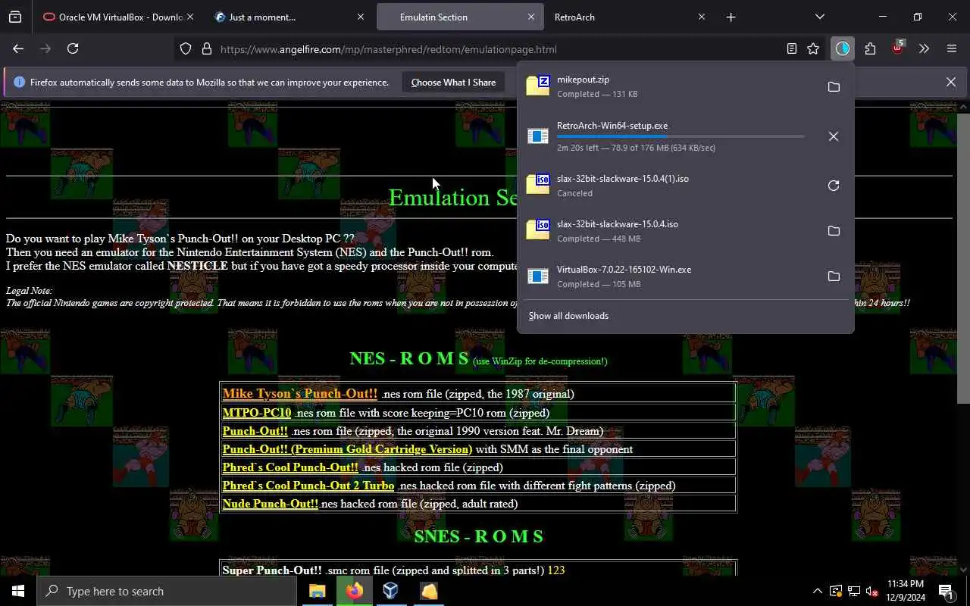
Task: Open the Windows Start menu
Action: coord(18,591)
